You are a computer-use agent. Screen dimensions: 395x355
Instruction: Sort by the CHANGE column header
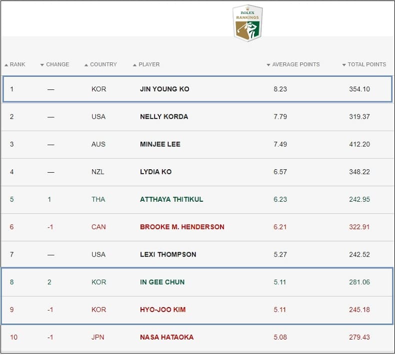(x=54, y=64)
